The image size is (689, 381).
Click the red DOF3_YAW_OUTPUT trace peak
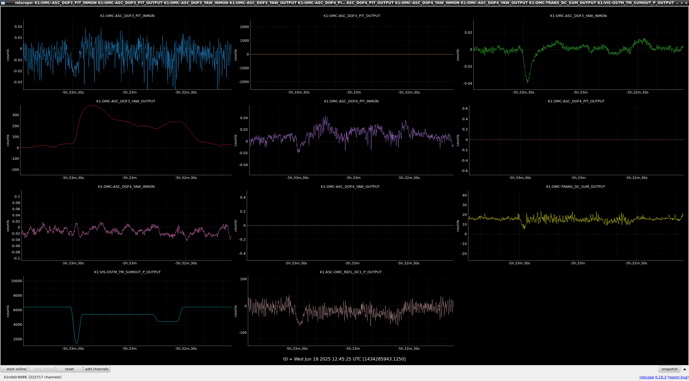click(x=92, y=106)
